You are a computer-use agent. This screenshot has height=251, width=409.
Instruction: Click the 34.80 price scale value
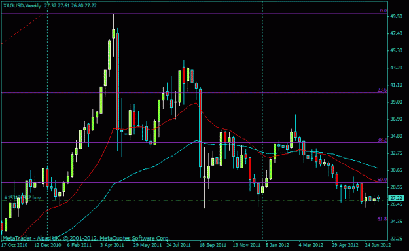coord(396,136)
